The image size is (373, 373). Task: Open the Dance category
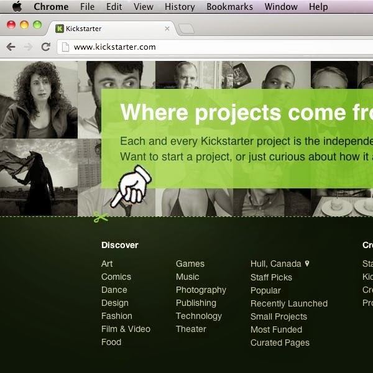pos(114,290)
